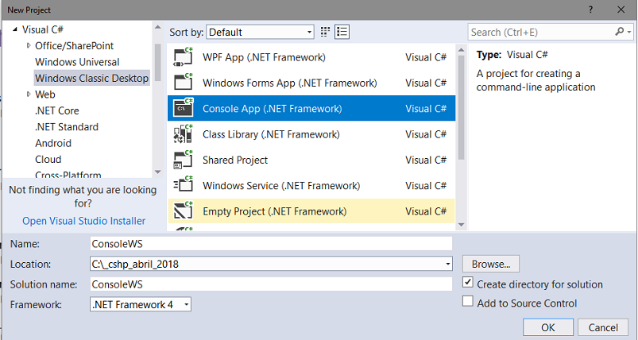Switch to medium icons list view
This screenshot has width=638, height=340.
click(x=342, y=33)
